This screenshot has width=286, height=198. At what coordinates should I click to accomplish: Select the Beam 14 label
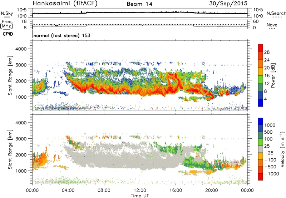139,4
